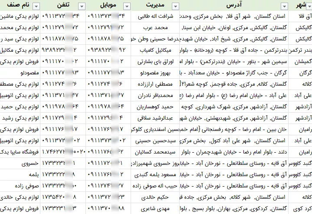
Task: Open the filter dropdown for نام صنف column
Action: pyautogui.click(x=36, y=7)
